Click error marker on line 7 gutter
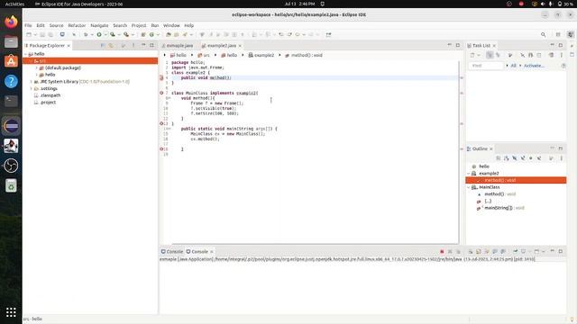The image size is (577, 324). (x=161, y=93)
